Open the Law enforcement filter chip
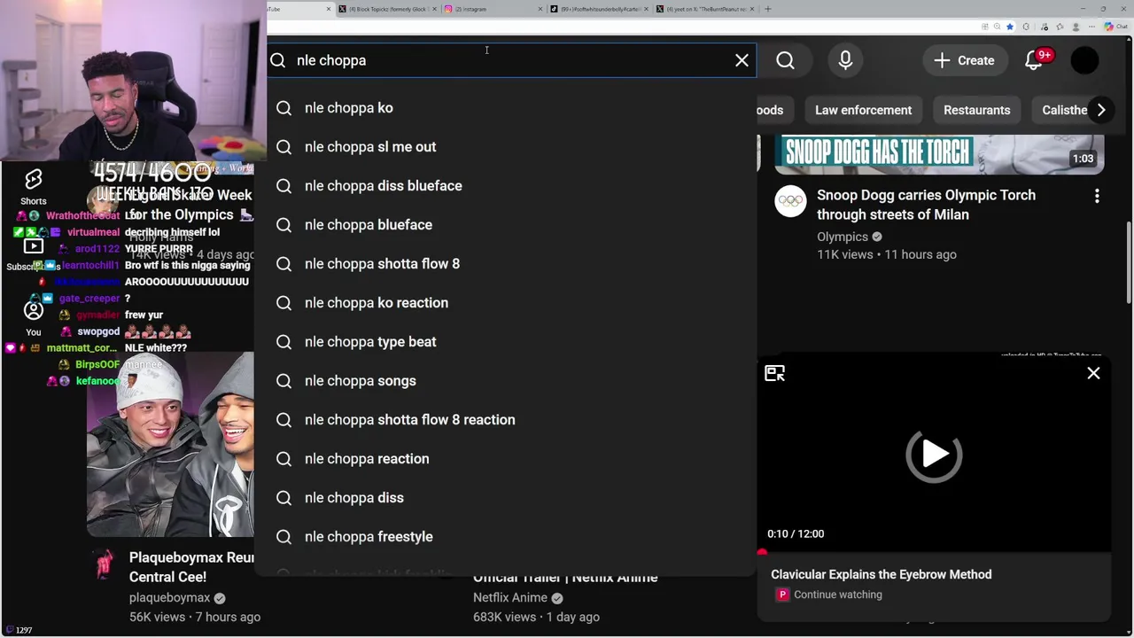This screenshot has width=1134, height=638. [x=863, y=110]
